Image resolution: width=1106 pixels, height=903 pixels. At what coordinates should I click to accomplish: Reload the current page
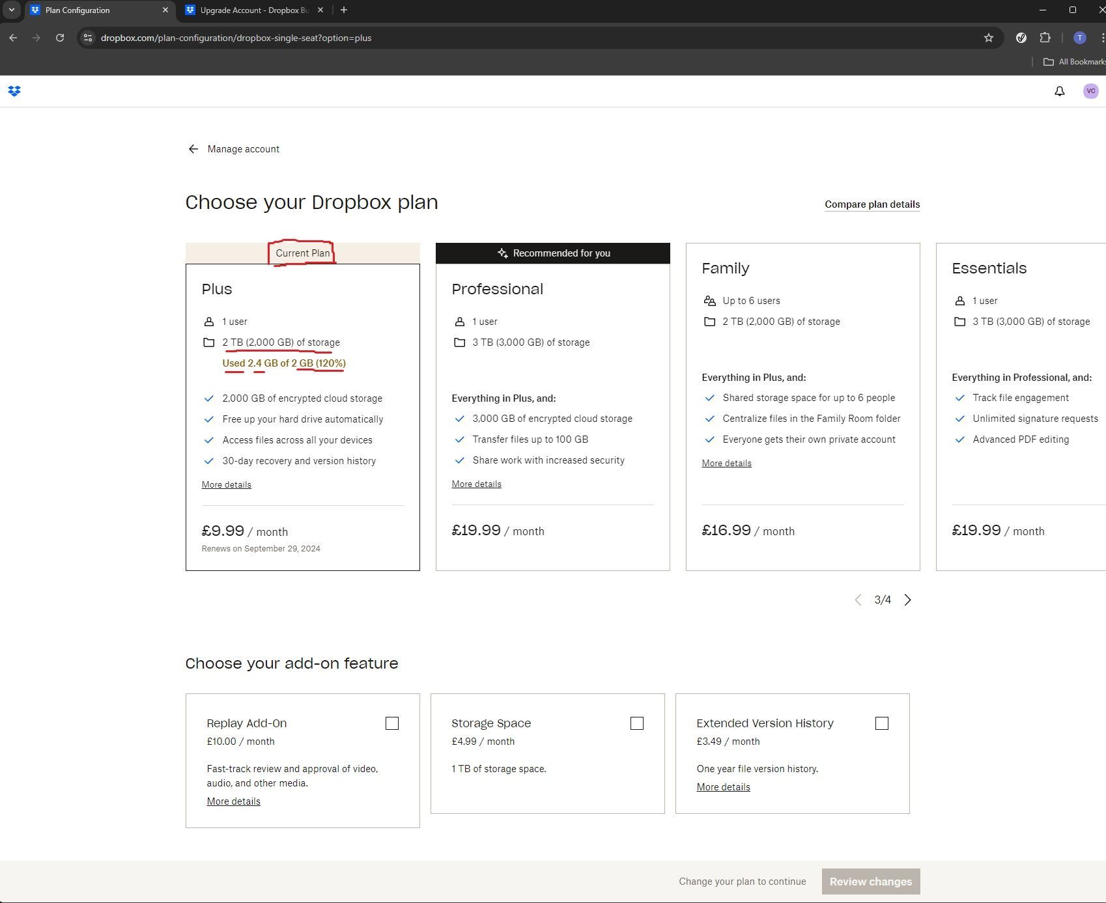(60, 38)
